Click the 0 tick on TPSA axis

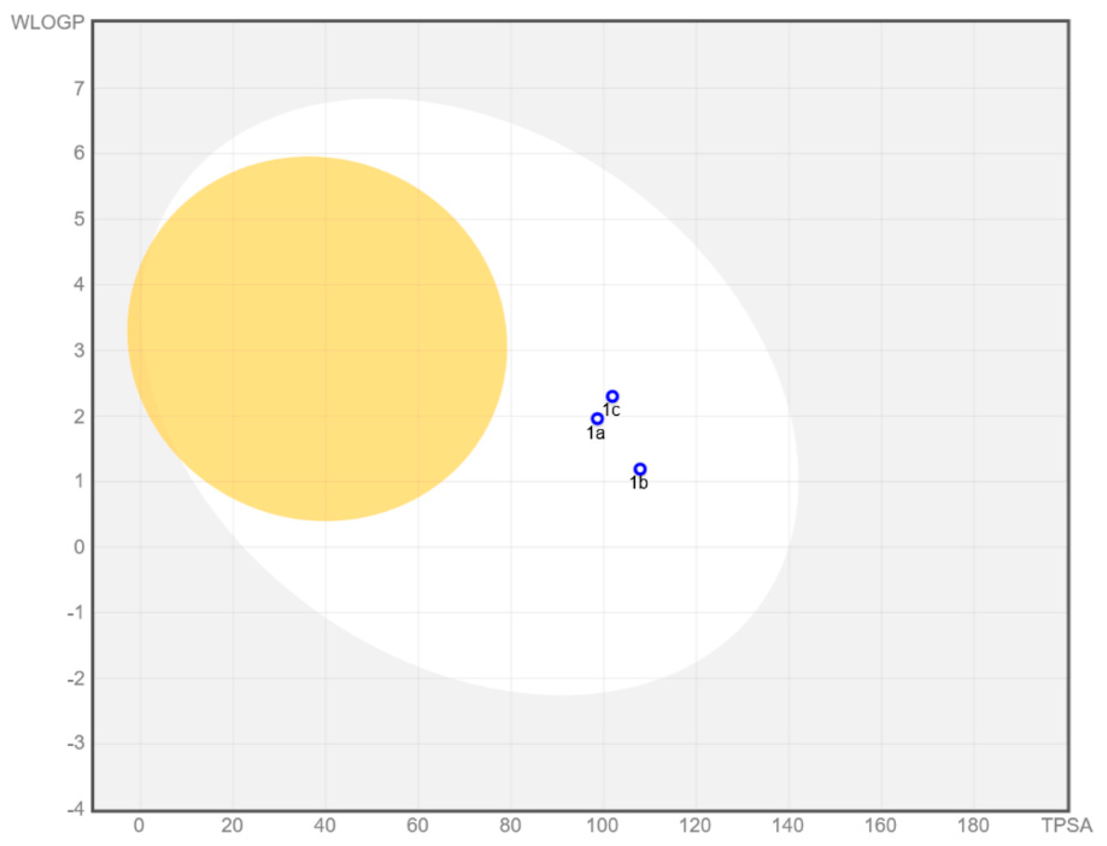click(139, 826)
